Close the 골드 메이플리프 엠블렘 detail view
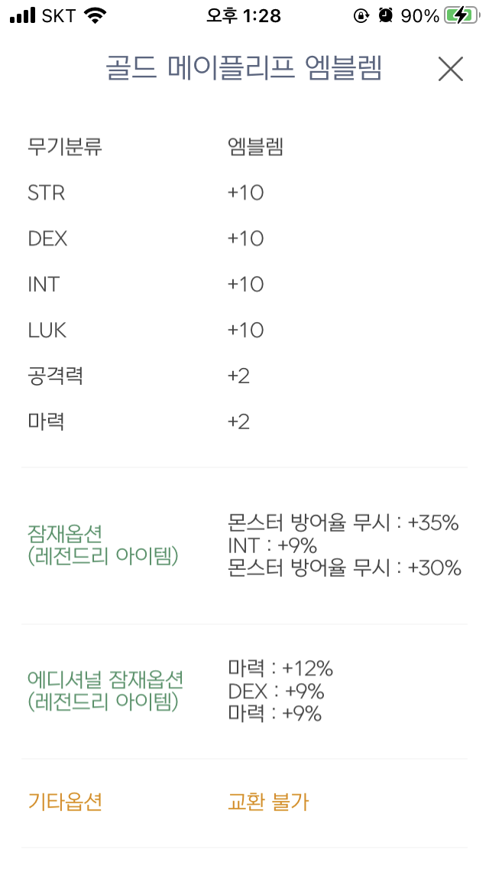Screen dimensions: 489x869 pos(451,70)
